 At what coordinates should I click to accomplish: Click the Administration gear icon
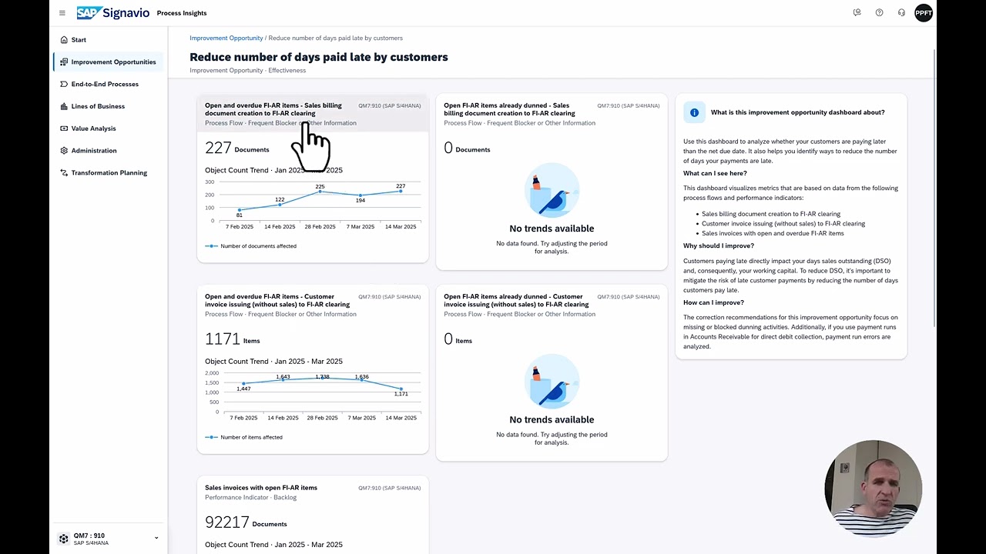[x=64, y=151]
